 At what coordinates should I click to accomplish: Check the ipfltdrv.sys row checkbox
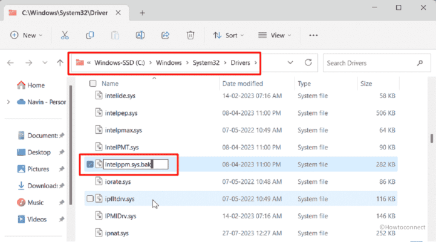(x=90, y=198)
